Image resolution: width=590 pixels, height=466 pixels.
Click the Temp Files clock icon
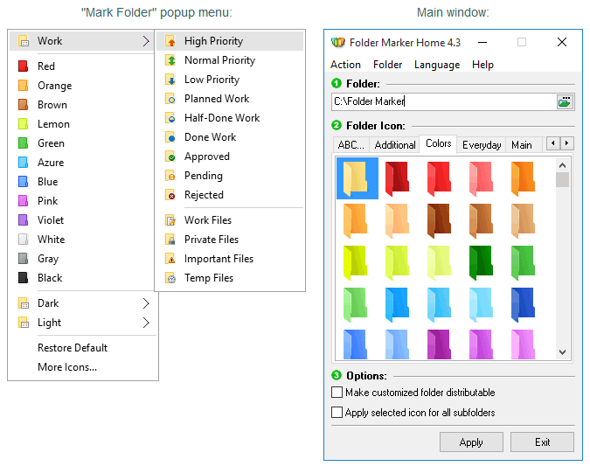(x=170, y=278)
